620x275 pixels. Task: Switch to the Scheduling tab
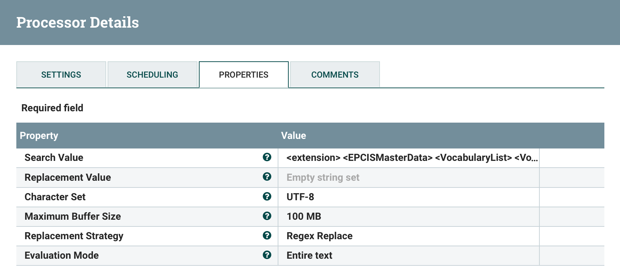click(152, 75)
